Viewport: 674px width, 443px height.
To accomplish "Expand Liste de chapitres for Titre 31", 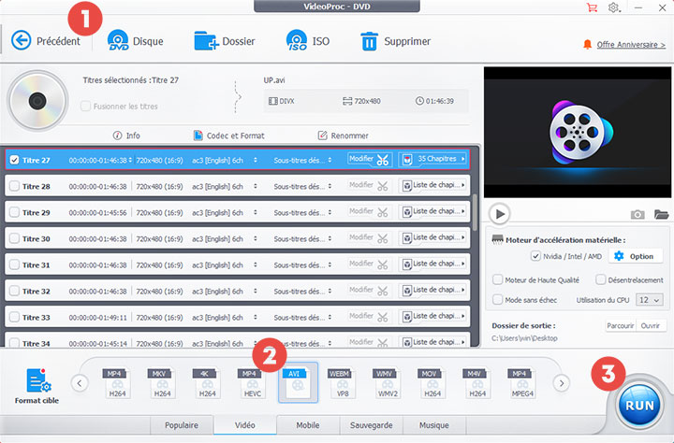I will coord(432,264).
